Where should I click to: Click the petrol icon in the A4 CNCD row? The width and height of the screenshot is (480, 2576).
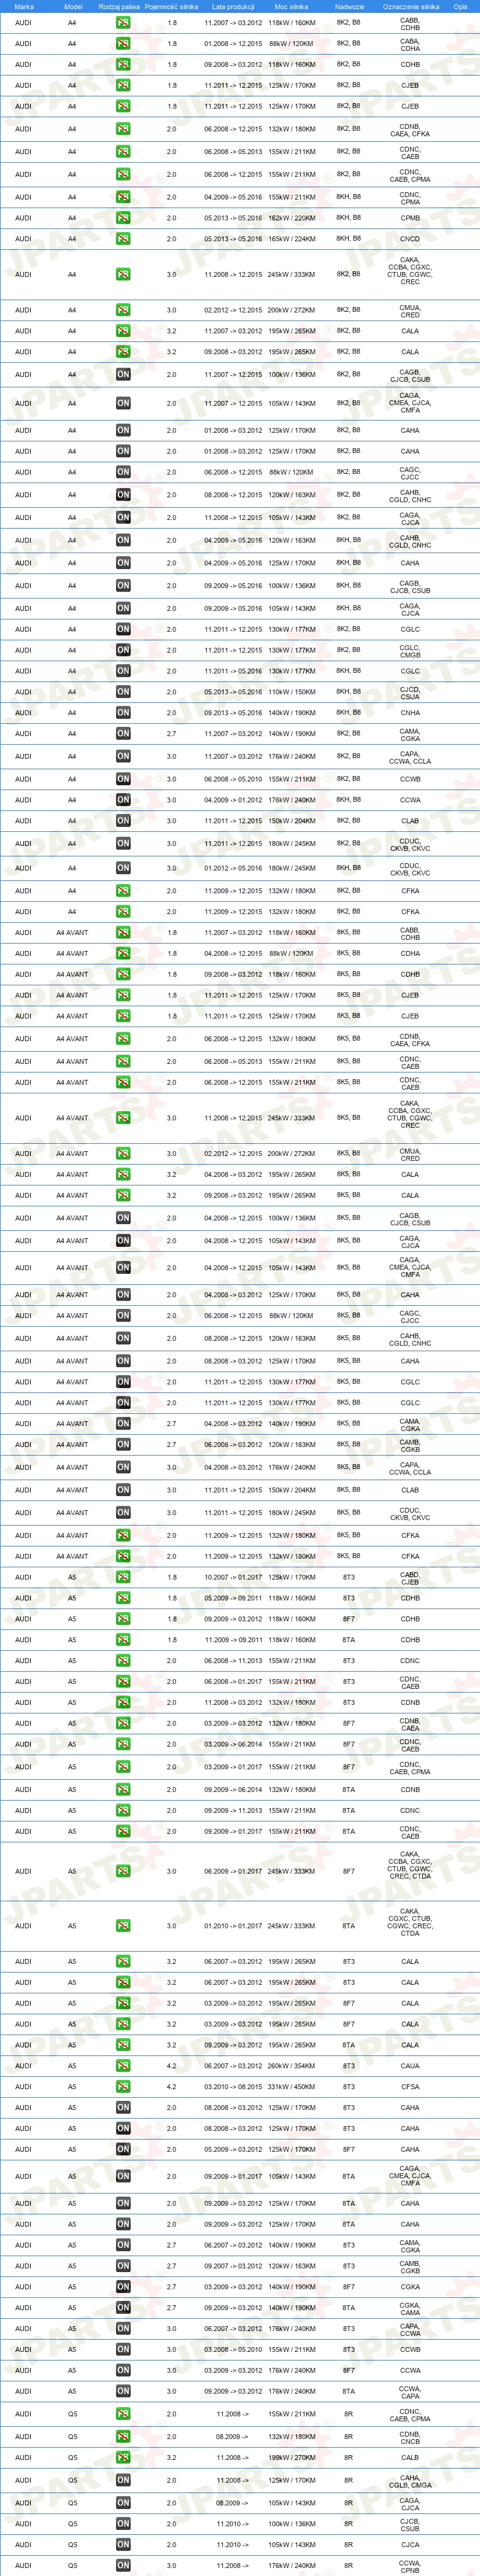pyautogui.click(x=123, y=239)
